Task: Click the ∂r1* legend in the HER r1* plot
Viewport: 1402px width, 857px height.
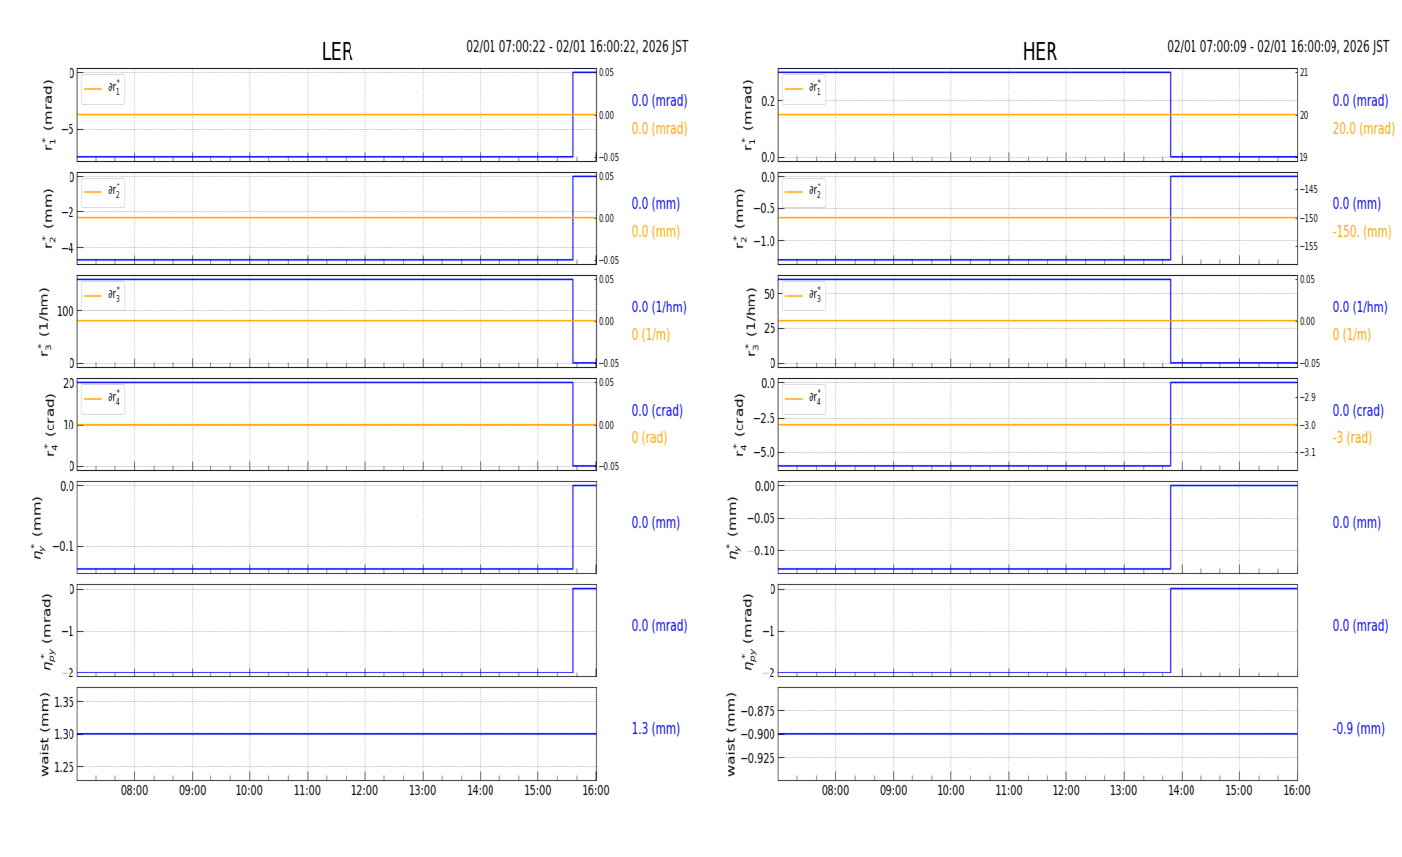Action: click(x=804, y=89)
